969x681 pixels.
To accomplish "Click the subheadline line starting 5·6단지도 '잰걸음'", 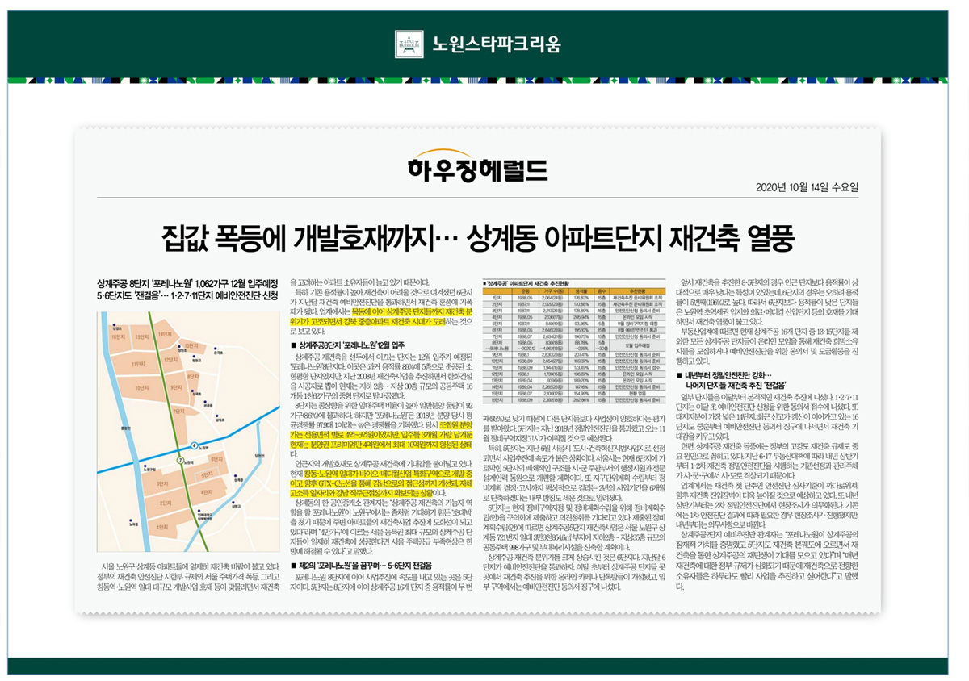I will click(187, 297).
